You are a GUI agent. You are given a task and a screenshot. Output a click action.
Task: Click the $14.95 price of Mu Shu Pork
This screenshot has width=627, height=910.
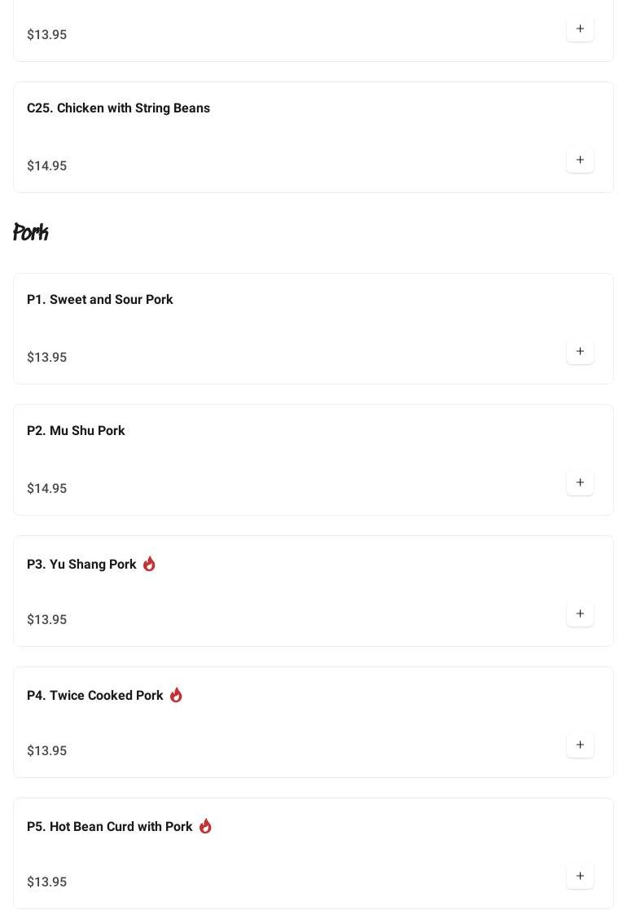[46, 488]
